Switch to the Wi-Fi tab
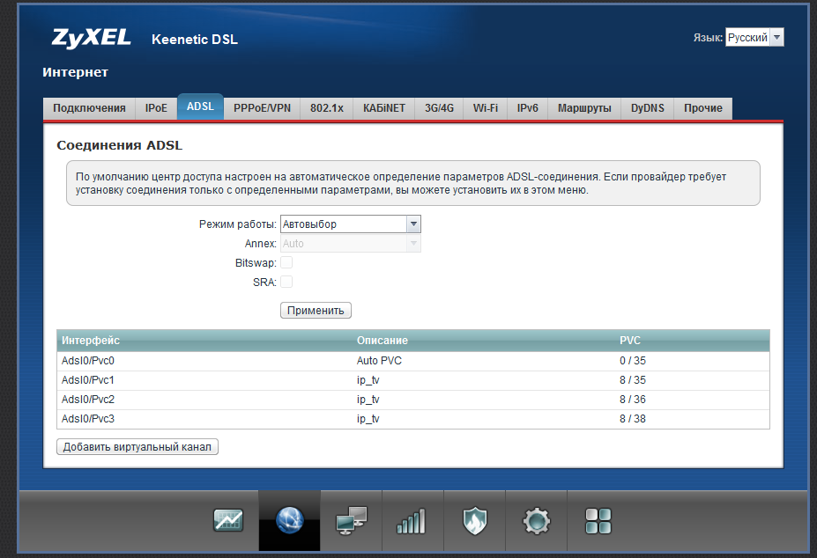This screenshot has height=558, width=817. [x=485, y=108]
